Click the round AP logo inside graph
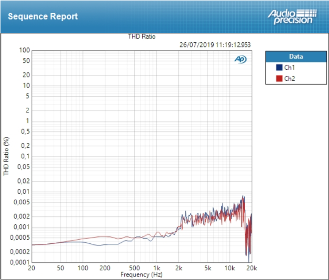The height and width of the screenshot is (280, 329). point(240,59)
